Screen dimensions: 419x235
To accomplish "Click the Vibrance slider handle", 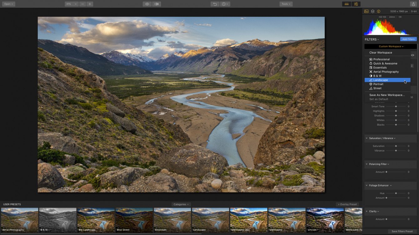I will click(x=396, y=151).
